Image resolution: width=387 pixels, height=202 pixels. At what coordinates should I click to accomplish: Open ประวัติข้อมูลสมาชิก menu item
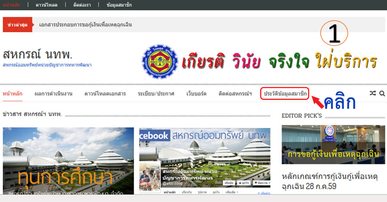[285, 94]
